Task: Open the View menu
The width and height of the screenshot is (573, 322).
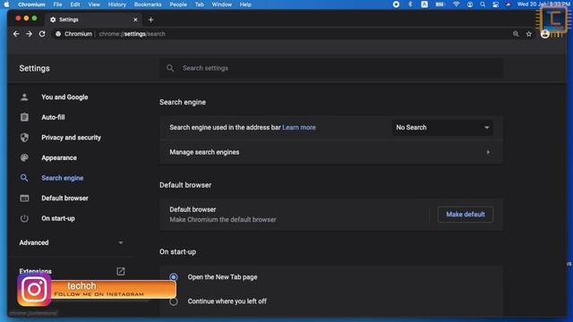Action: point(94,4)
